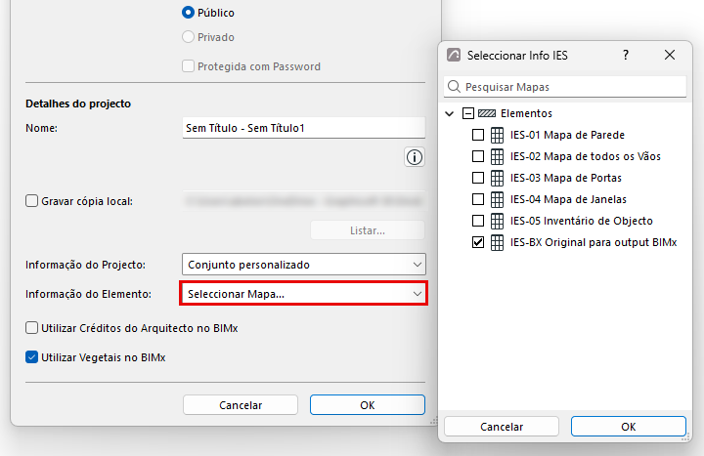Select the IES-01 Mapa de Parede label
This screenshot has width=704, height=456.
click(567, 135)
